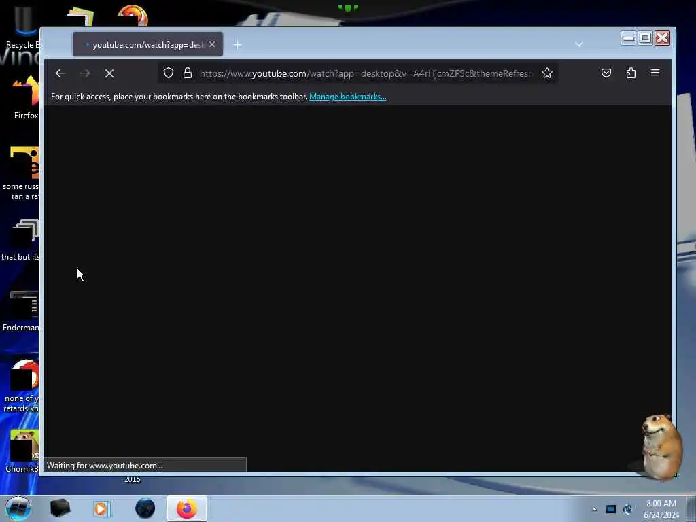
Task: Open the Windows Start orb
Action: [x=18, y=508]
